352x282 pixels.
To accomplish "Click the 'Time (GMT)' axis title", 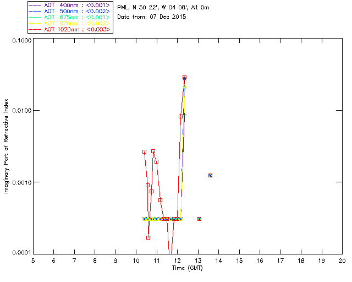I will [188, 268].
